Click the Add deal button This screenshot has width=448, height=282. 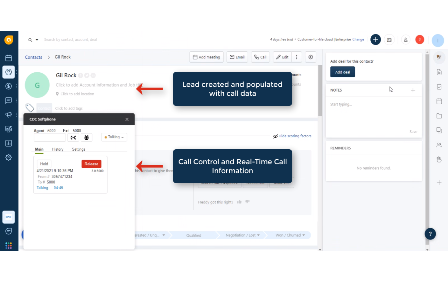pos(342,72)
